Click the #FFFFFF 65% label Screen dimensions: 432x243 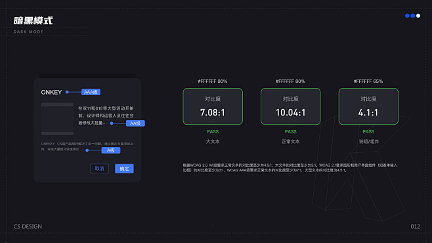click(x=368, y=81)
